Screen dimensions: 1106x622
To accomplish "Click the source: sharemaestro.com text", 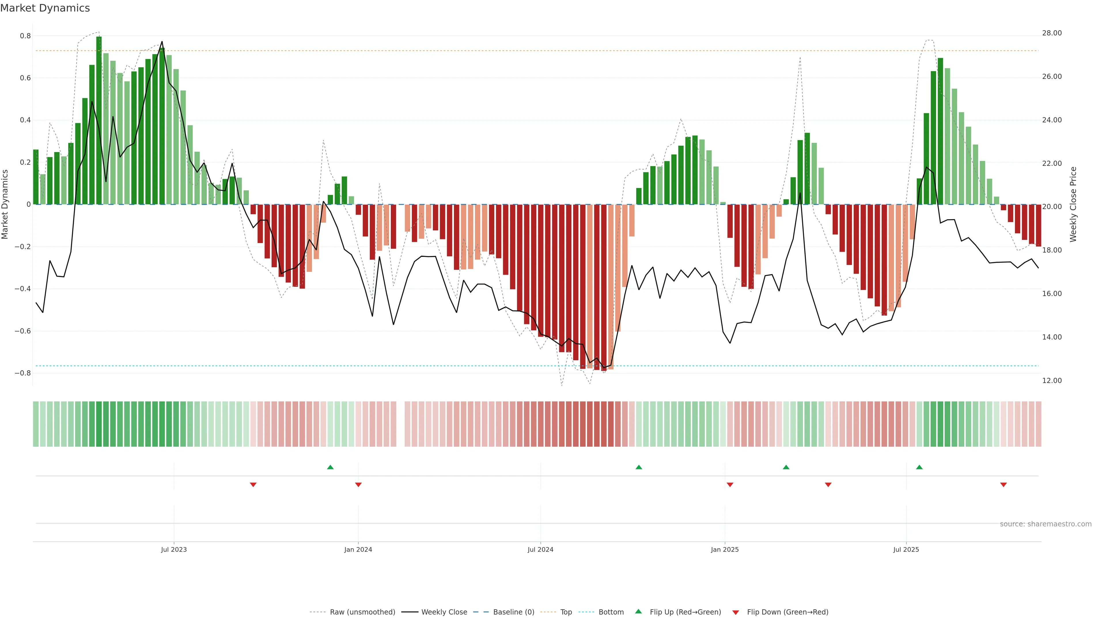I will pos(1046,524).
